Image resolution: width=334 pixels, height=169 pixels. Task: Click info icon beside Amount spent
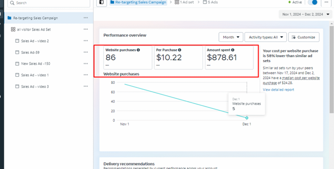[x=233, y=50]
